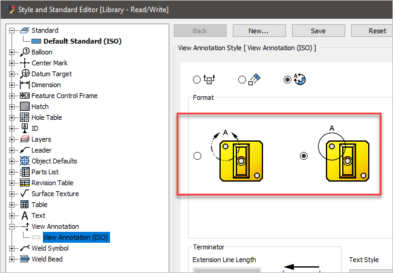Viewport: 393px width, 273px height.
Task: Click the Save button
Action: (x=318, y=31)
